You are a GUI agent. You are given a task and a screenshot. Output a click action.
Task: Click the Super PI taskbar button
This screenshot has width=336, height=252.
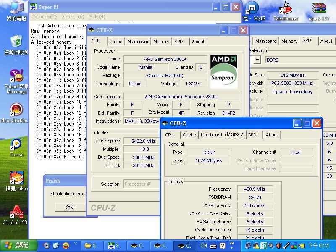coord(115,246)
